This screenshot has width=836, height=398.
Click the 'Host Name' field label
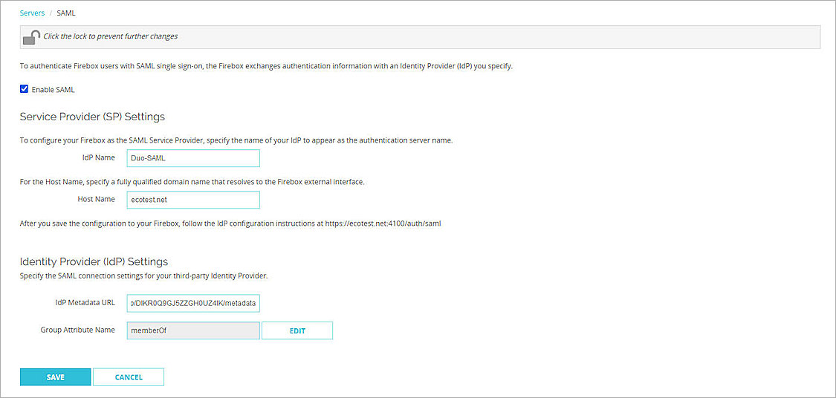point(96,199)
